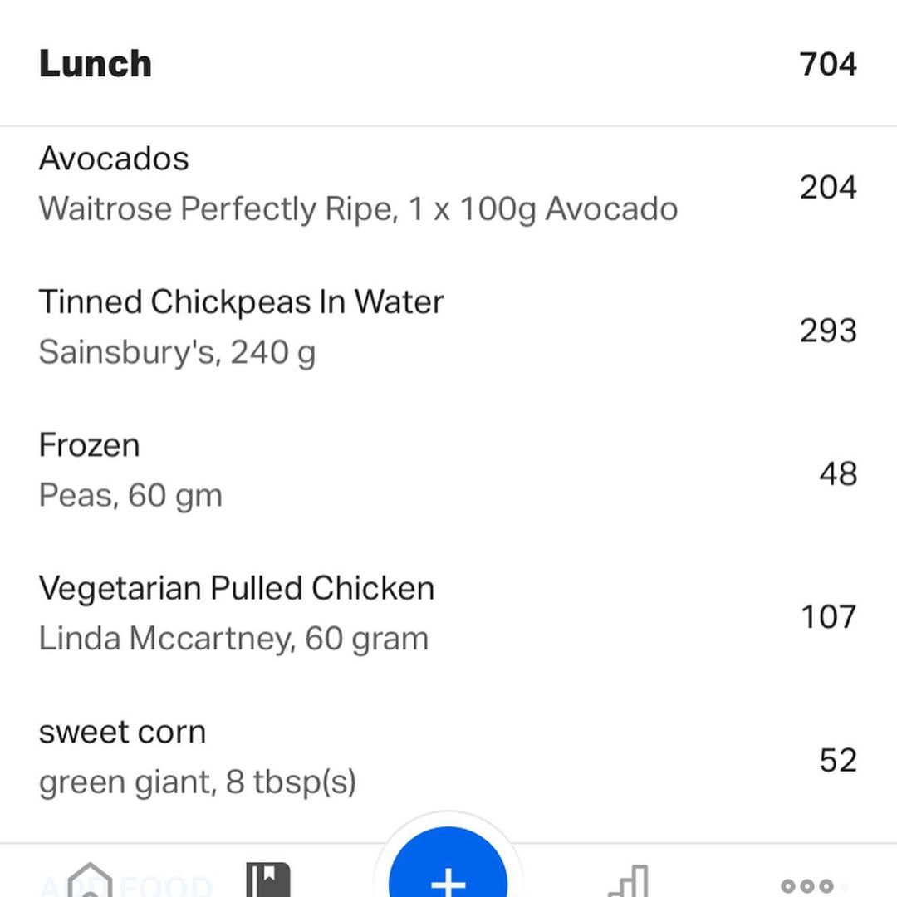Image resolution: width=897 pixels, height=897 pixels.
Task: Click the 107 calories value
Action: (828, 616)
